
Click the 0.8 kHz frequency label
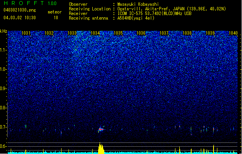click(3, 108)
